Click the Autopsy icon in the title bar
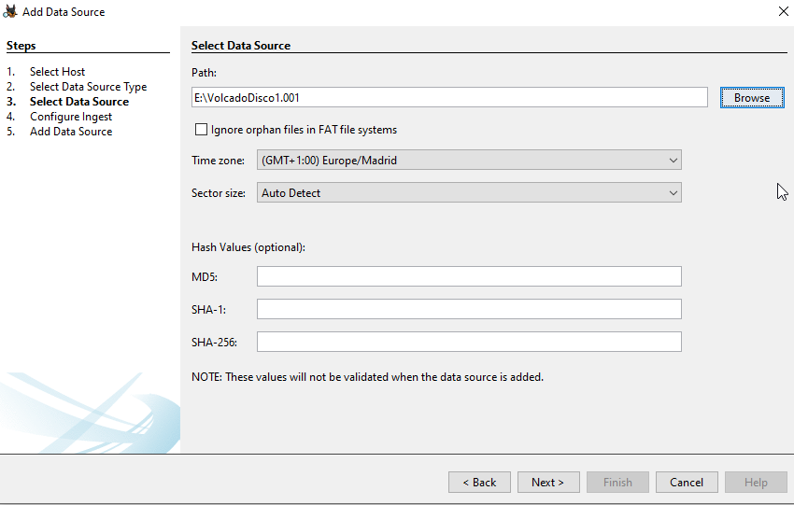Screen dimensions: 794x505 tap(11, 11)
